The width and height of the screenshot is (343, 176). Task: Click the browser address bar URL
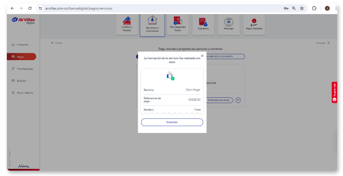click(x=79, y=8)
